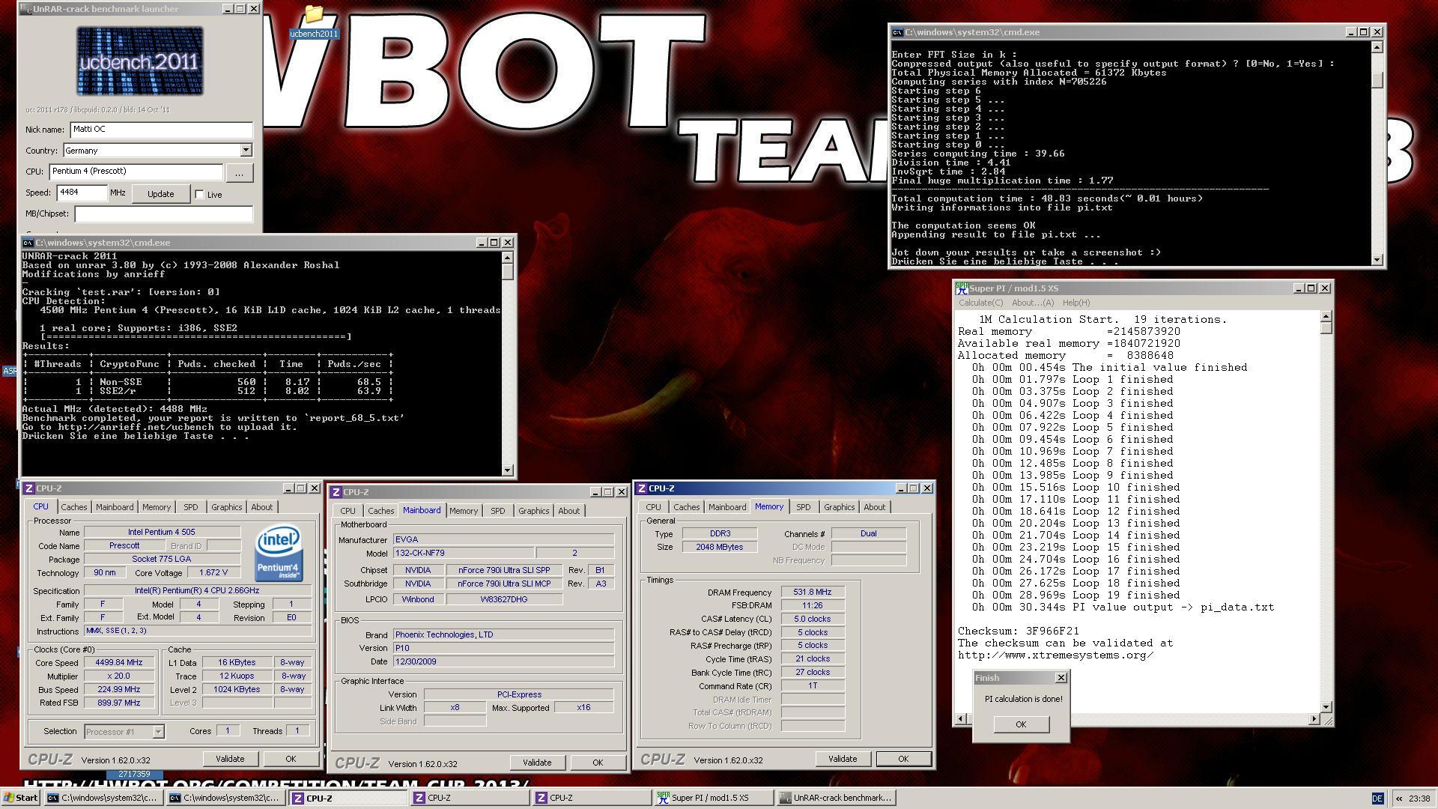Screen dimensions: 1438x809
Task: Click OK in CPU-Z Mainboard window
Action: tap(598, 763)
